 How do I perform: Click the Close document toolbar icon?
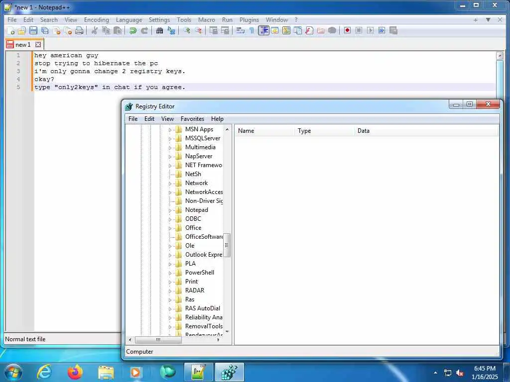coord(57,30)
